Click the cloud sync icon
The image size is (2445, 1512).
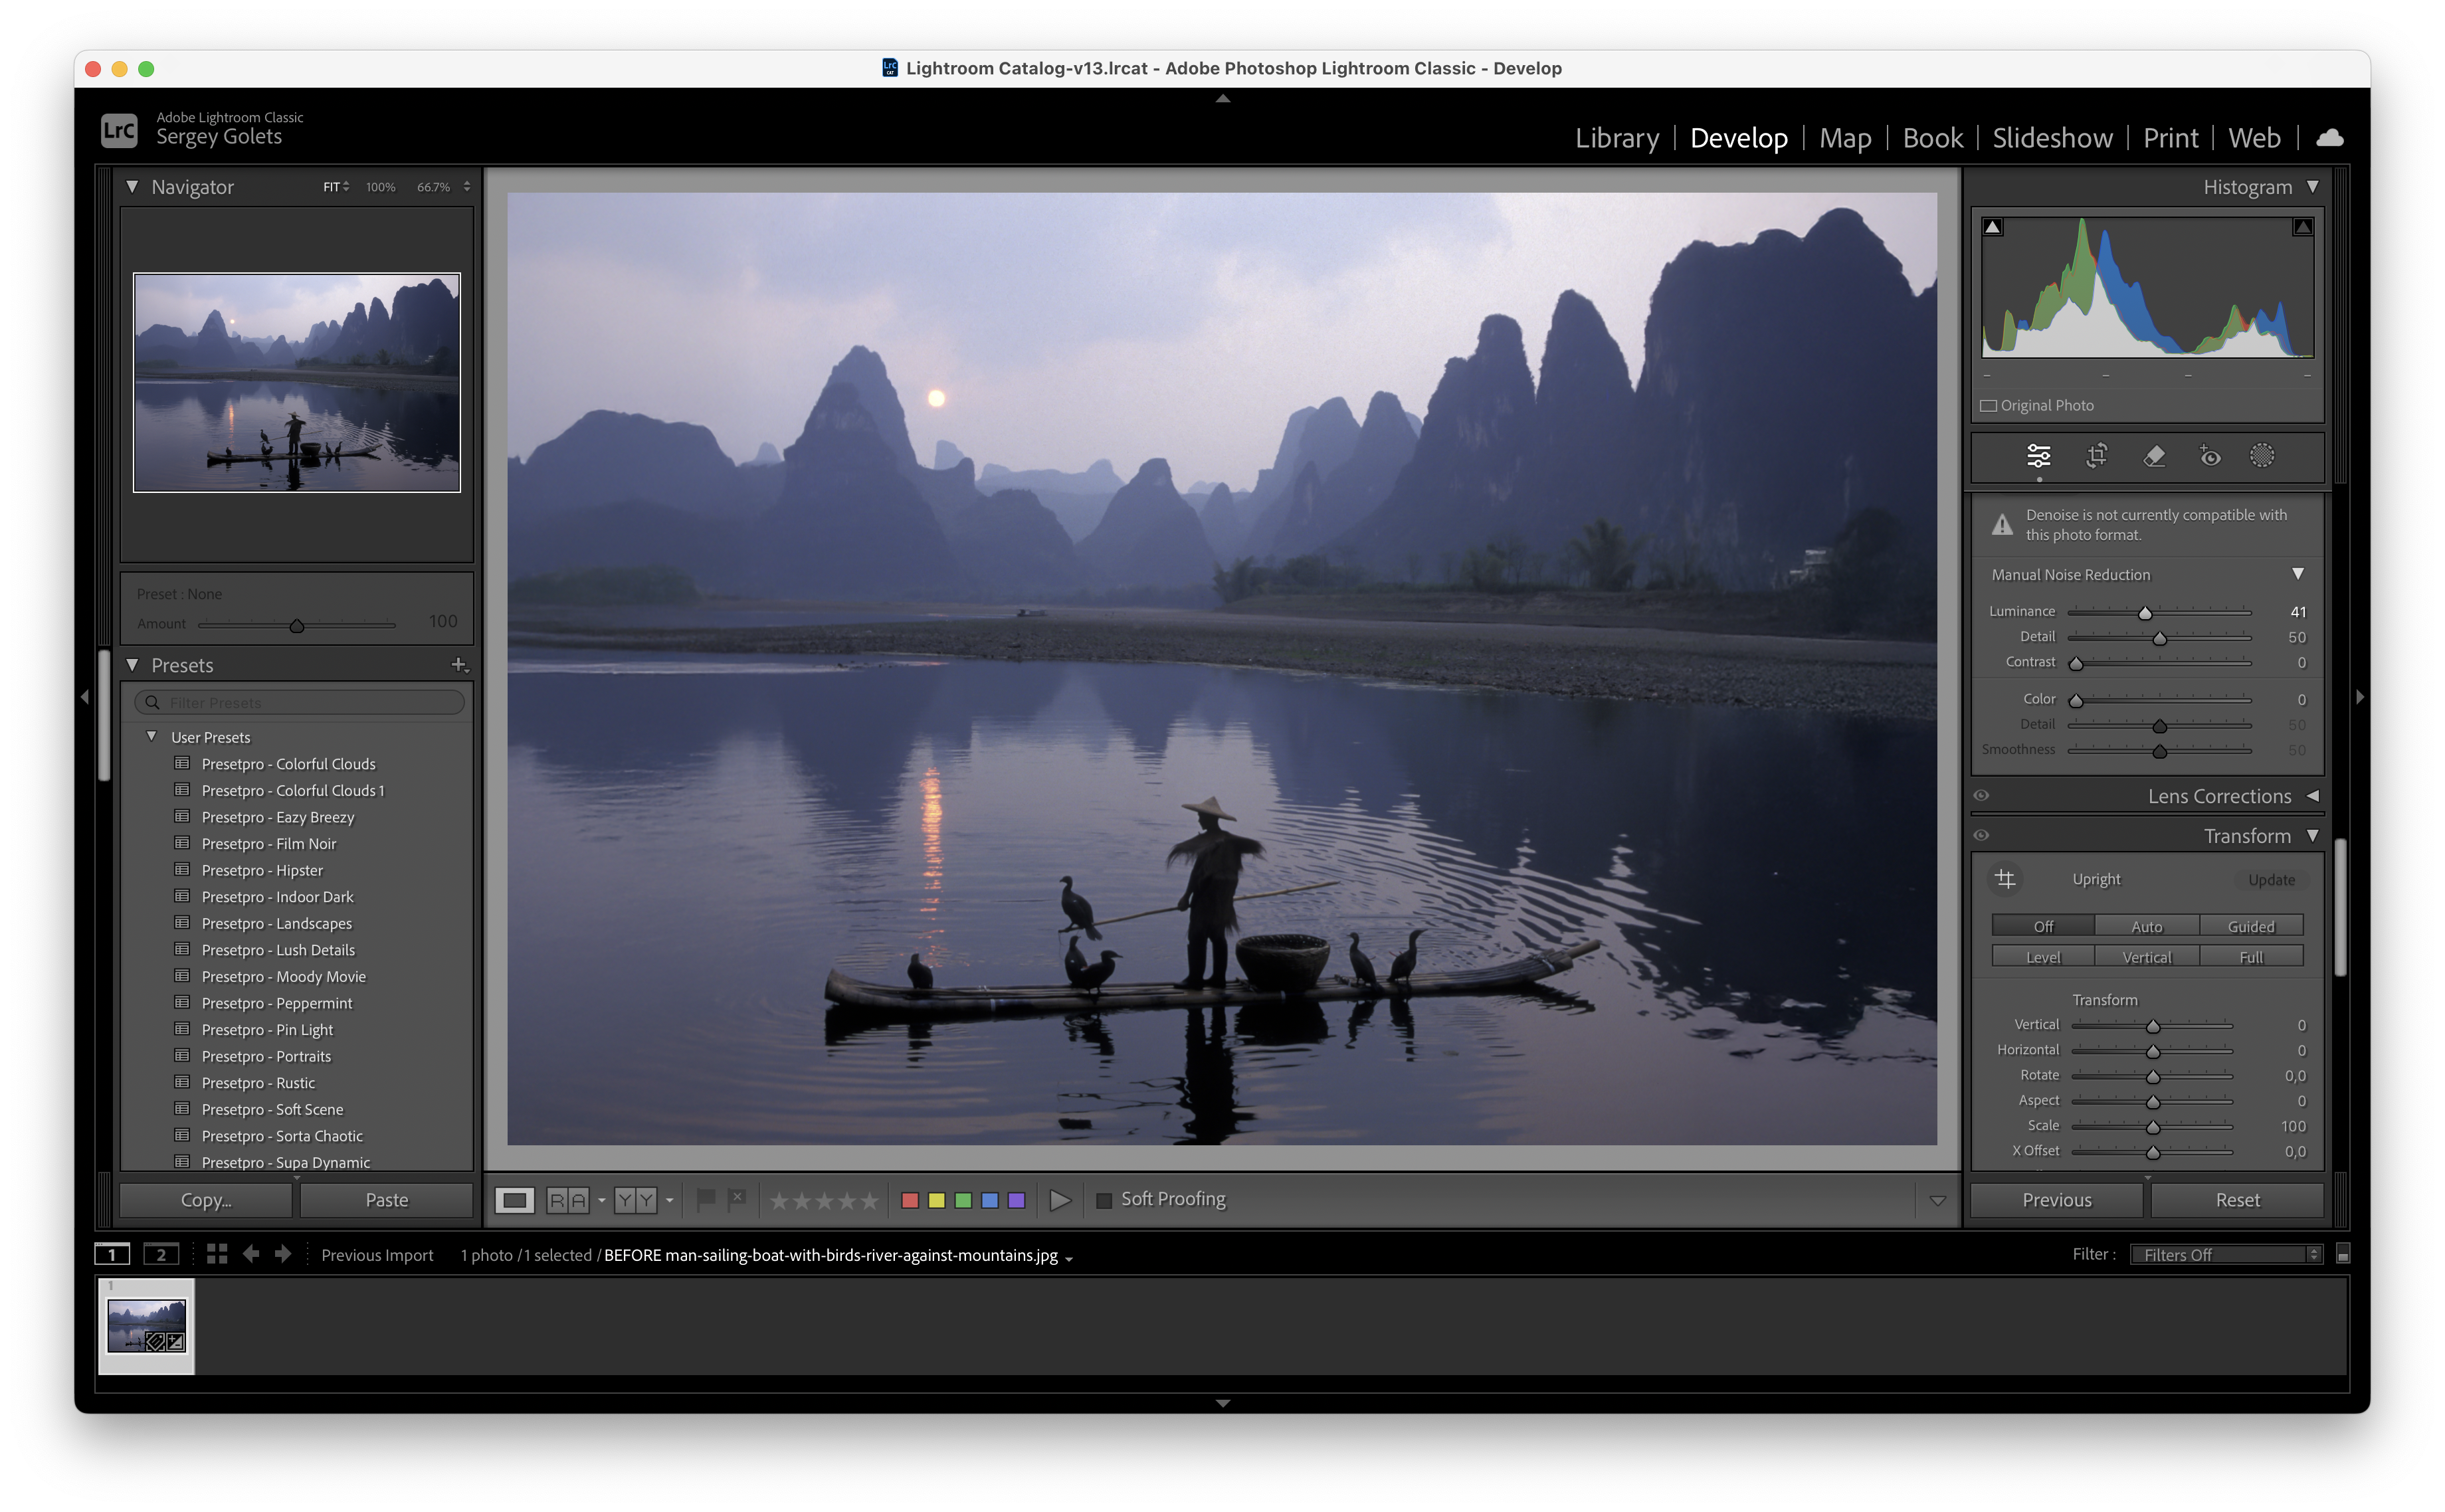(x=2330, y=137)
